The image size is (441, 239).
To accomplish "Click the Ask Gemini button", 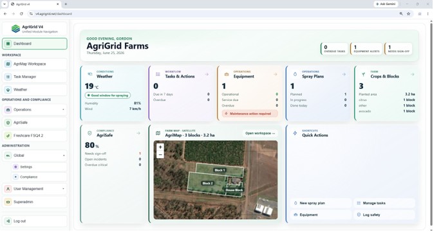I will 386,4.
